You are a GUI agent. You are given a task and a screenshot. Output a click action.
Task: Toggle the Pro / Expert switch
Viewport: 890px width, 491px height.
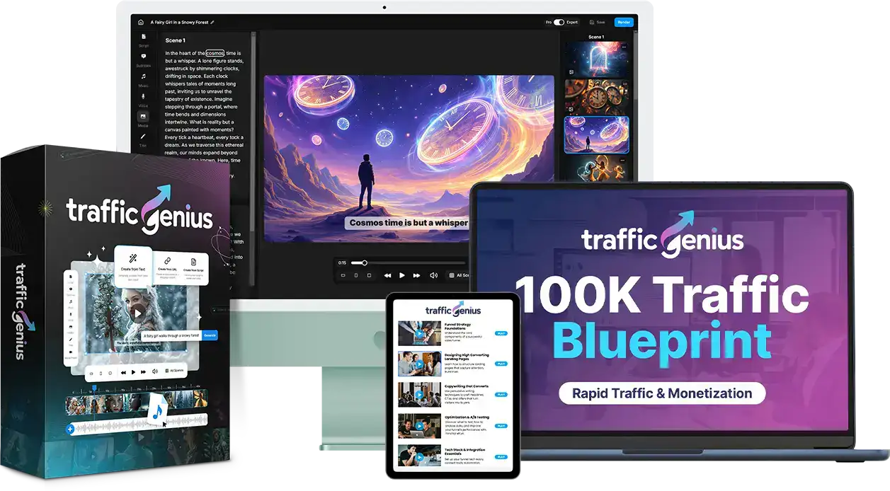(559, 22)
